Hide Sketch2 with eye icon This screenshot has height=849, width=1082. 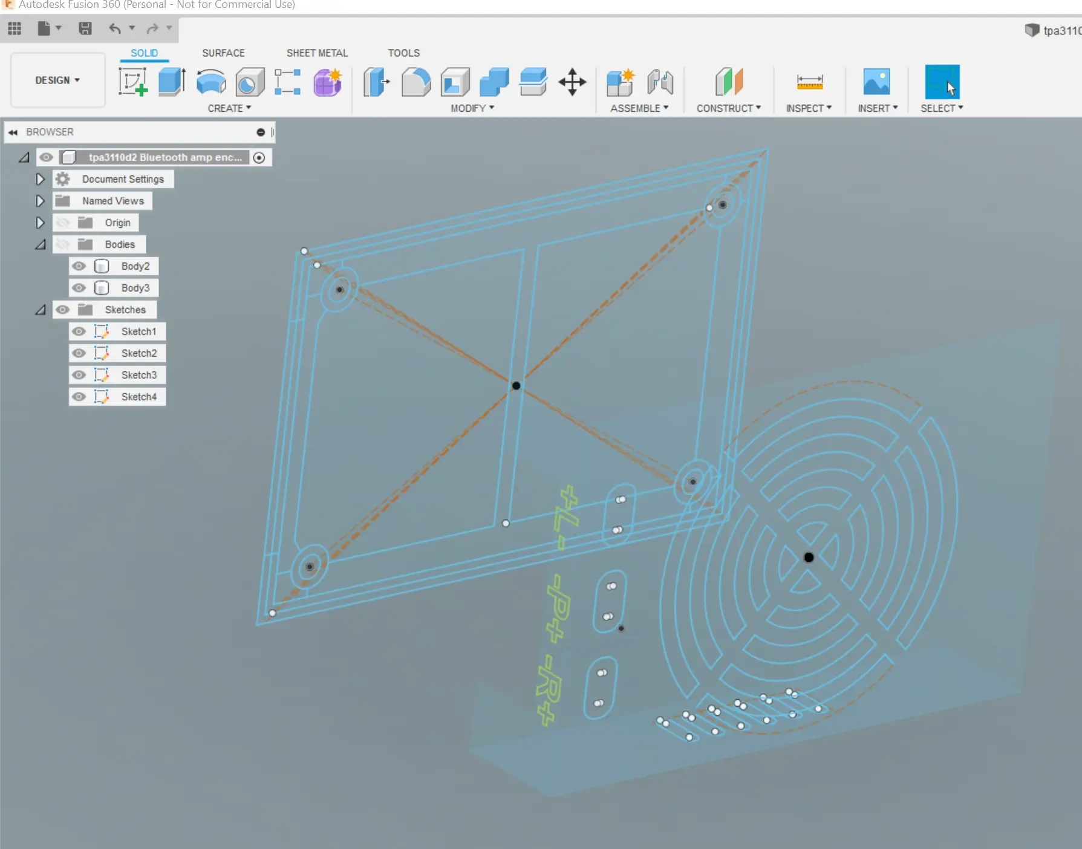79,353
